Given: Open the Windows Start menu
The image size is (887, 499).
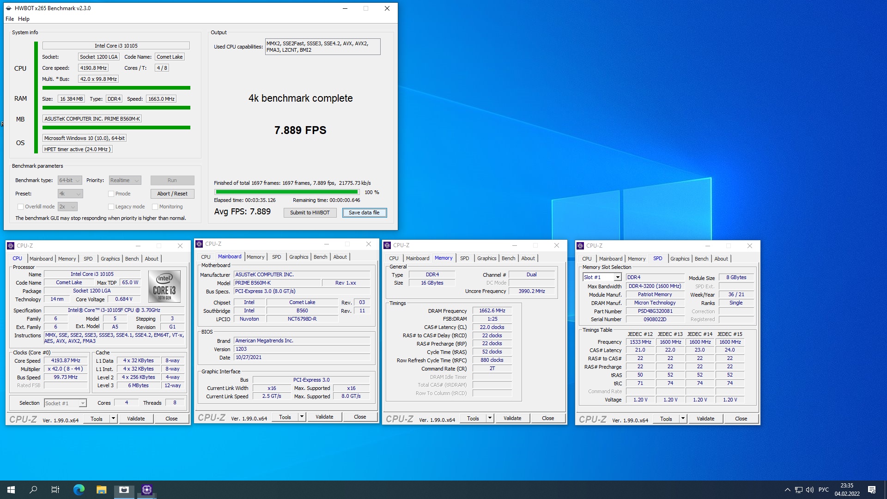Looking at the screenshot, I should point(11,490).
